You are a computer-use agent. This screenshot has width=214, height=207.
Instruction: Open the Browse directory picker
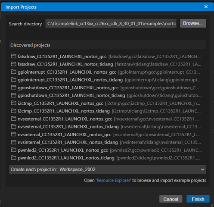pos(193,23)
